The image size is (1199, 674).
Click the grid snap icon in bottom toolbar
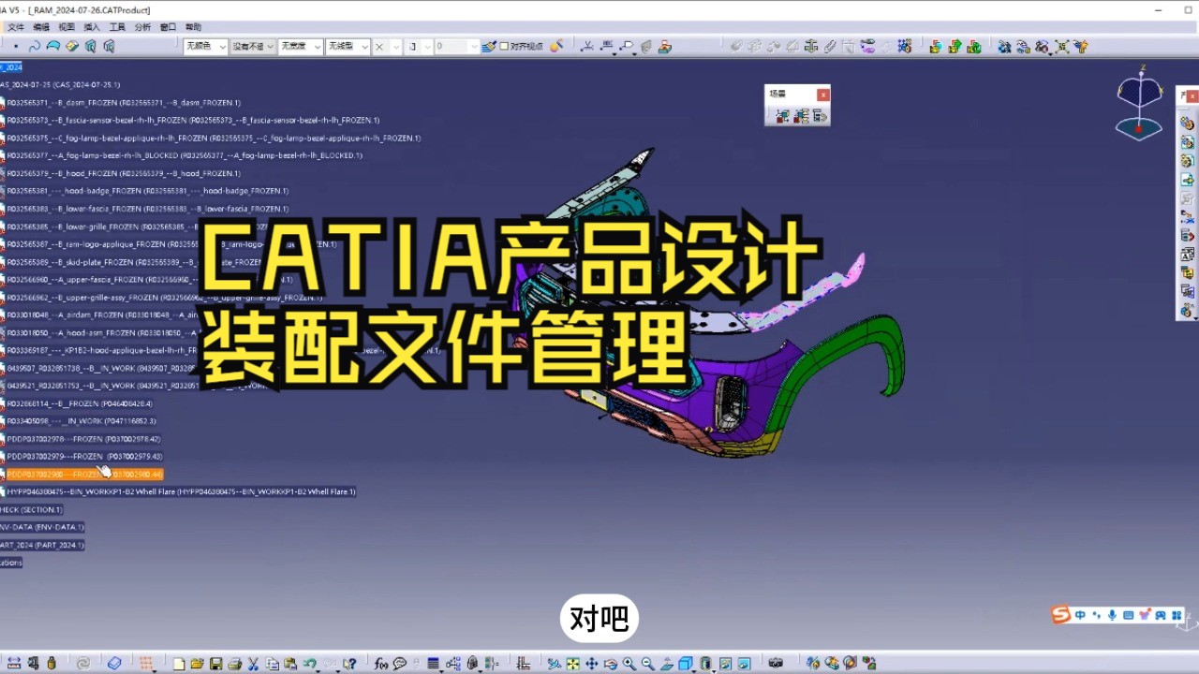[146, 664]
